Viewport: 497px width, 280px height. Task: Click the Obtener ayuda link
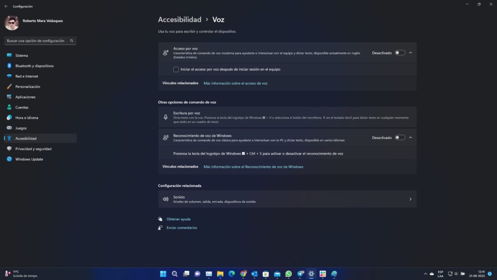pos(178,219)
